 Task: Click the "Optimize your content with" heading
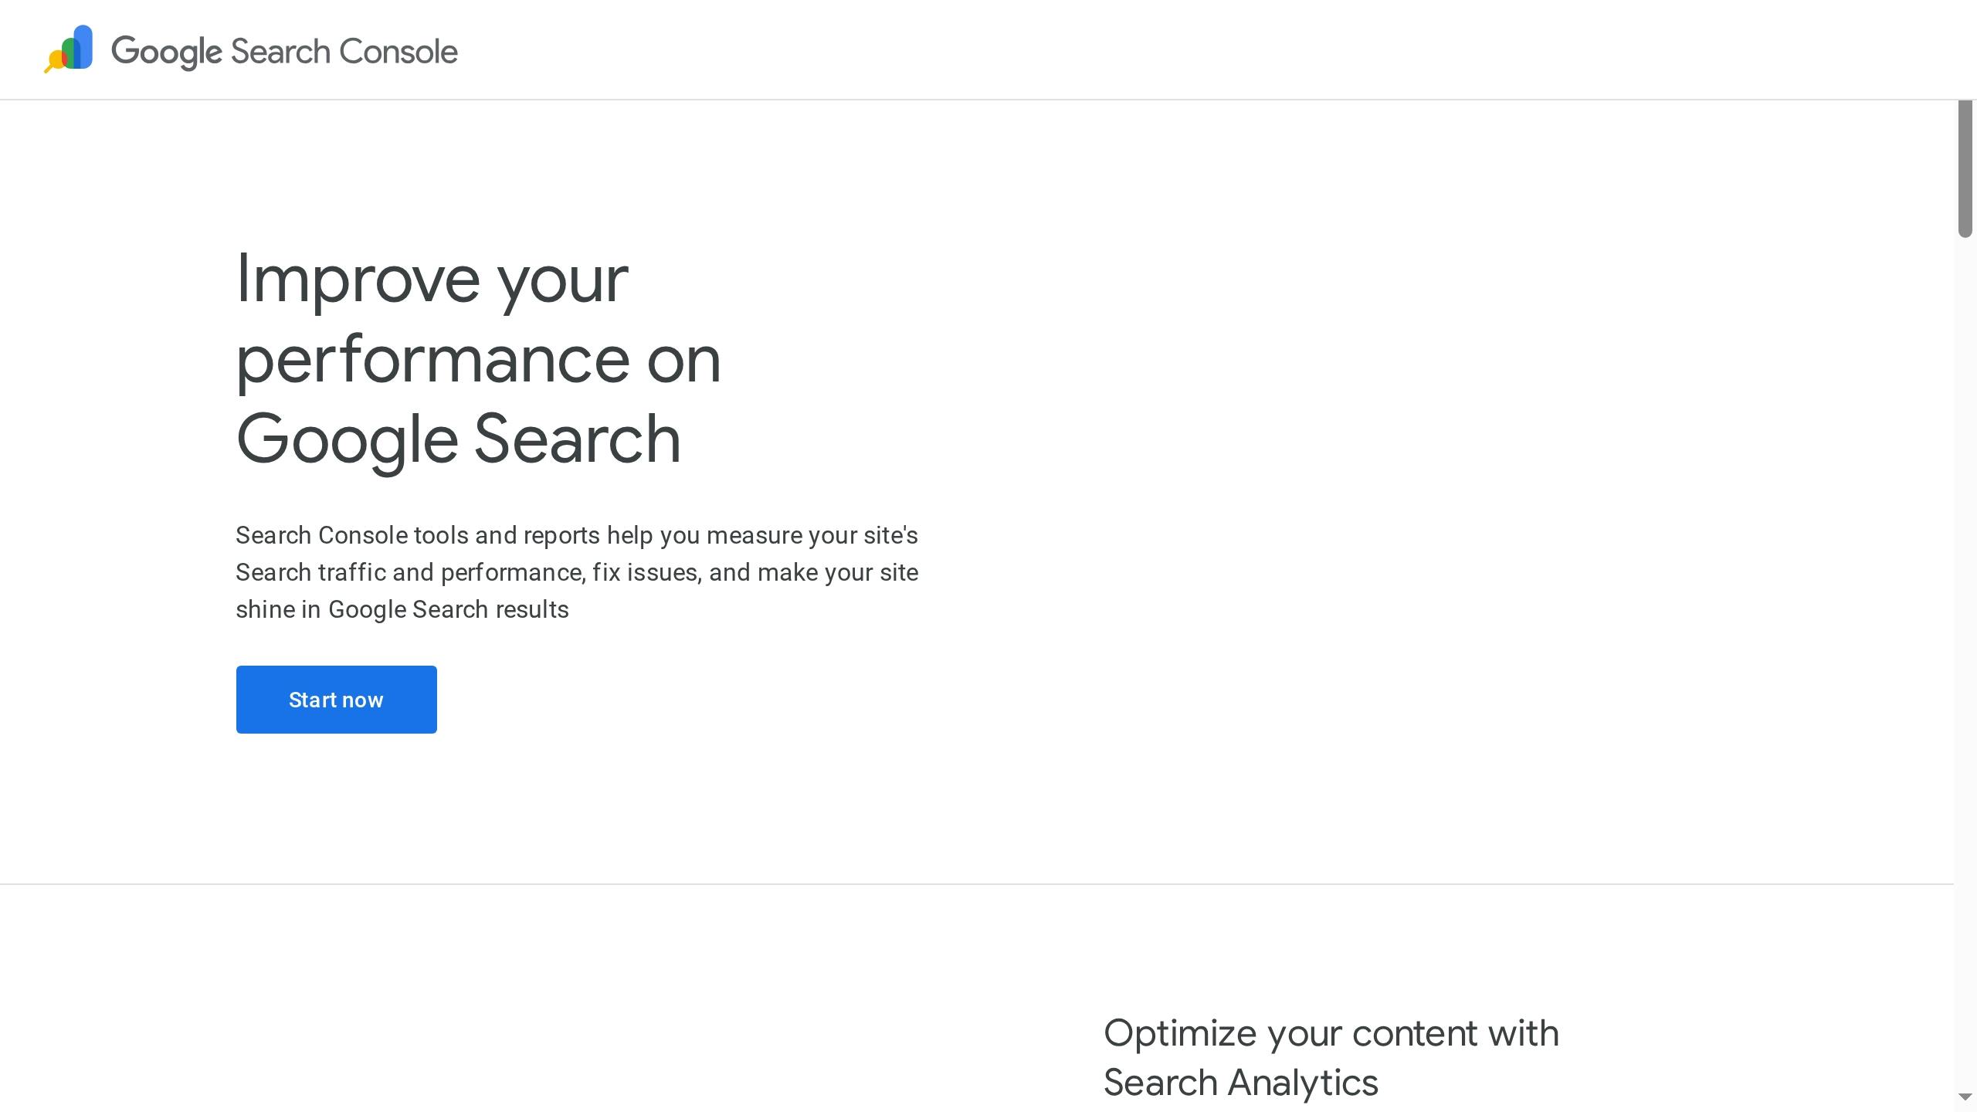1331,1033
